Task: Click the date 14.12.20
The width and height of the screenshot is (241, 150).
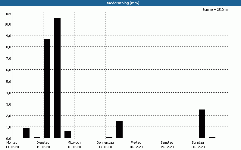Action: pyautogui.click(x=12, y=147)
